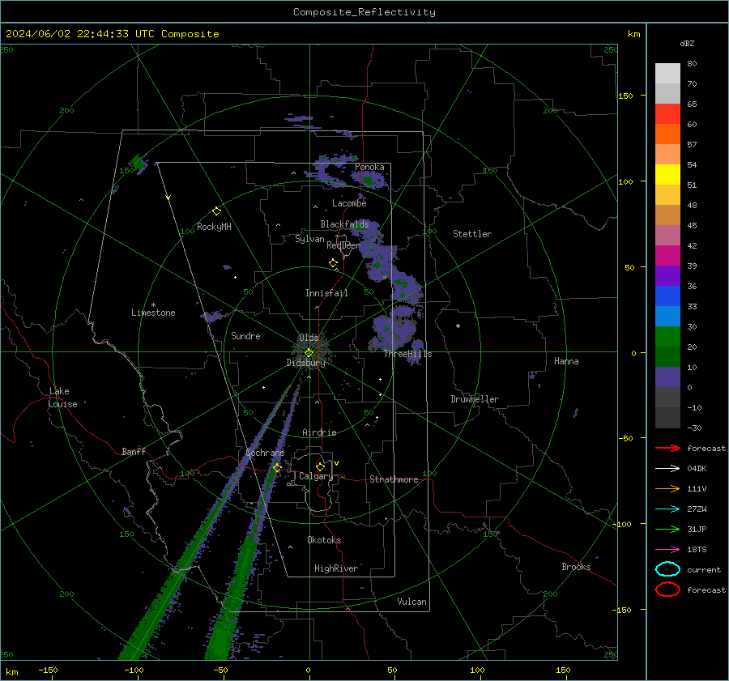Screen dimensions: 729x681
Task: Click the Calgary city label
Action: [316, 476]
